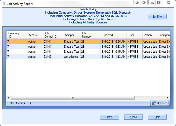
Task: Sort grid by Status column header
Action: (35, 35)
